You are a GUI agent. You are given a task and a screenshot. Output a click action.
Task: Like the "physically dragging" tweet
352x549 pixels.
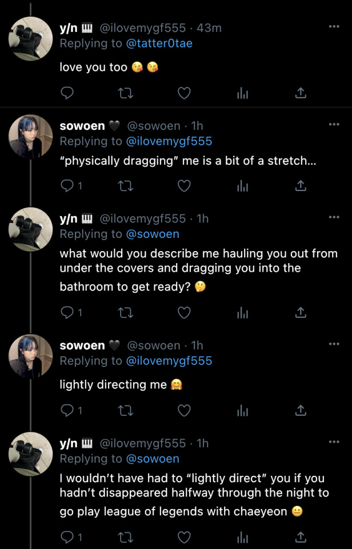pyautogui.click(x=183, y=186)
